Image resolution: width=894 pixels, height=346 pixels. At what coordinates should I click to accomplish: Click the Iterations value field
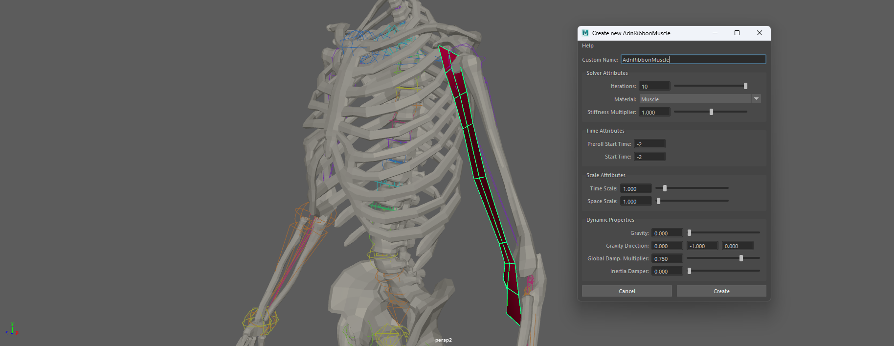[x=654, y=86]
